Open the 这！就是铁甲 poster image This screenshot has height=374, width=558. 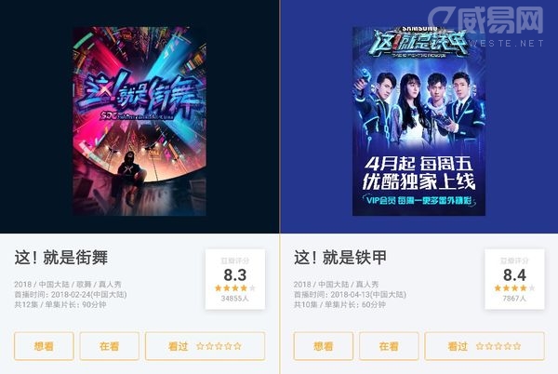pos(418,121)
